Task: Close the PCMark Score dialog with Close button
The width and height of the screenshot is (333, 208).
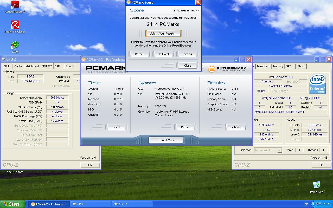Action: (188, 66)
